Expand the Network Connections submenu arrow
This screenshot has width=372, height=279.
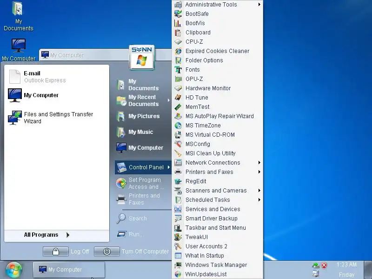259,162
